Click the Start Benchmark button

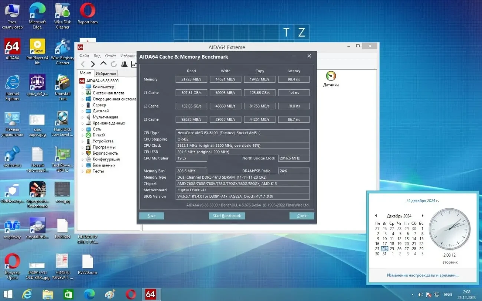[227, 216]
